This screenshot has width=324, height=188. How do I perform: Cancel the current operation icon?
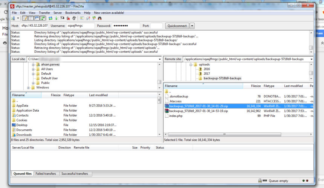tap(62, 18)
